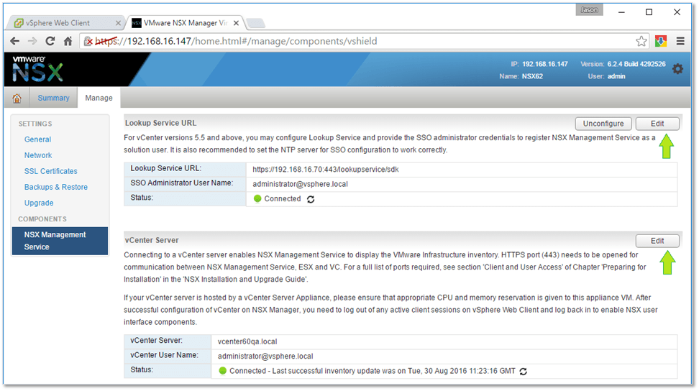Click vCenter User Name administrator@vsphere.local value
This screenshot has width=699, height=391.
tap(265, 356)
